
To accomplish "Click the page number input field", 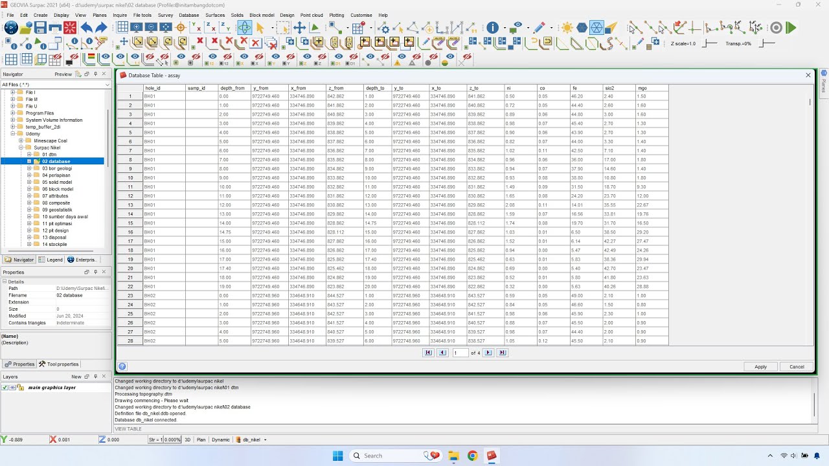I will pyautogui.click(x=460, y=353).
